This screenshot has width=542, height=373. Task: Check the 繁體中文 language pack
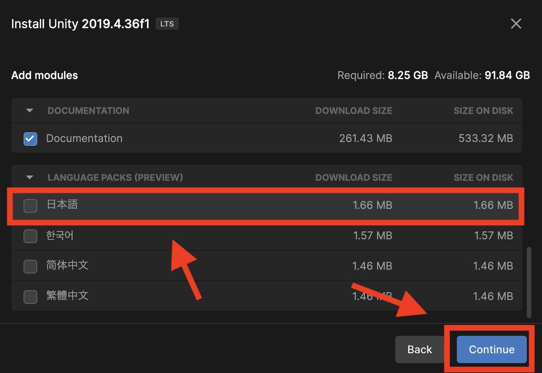point(30,296)
